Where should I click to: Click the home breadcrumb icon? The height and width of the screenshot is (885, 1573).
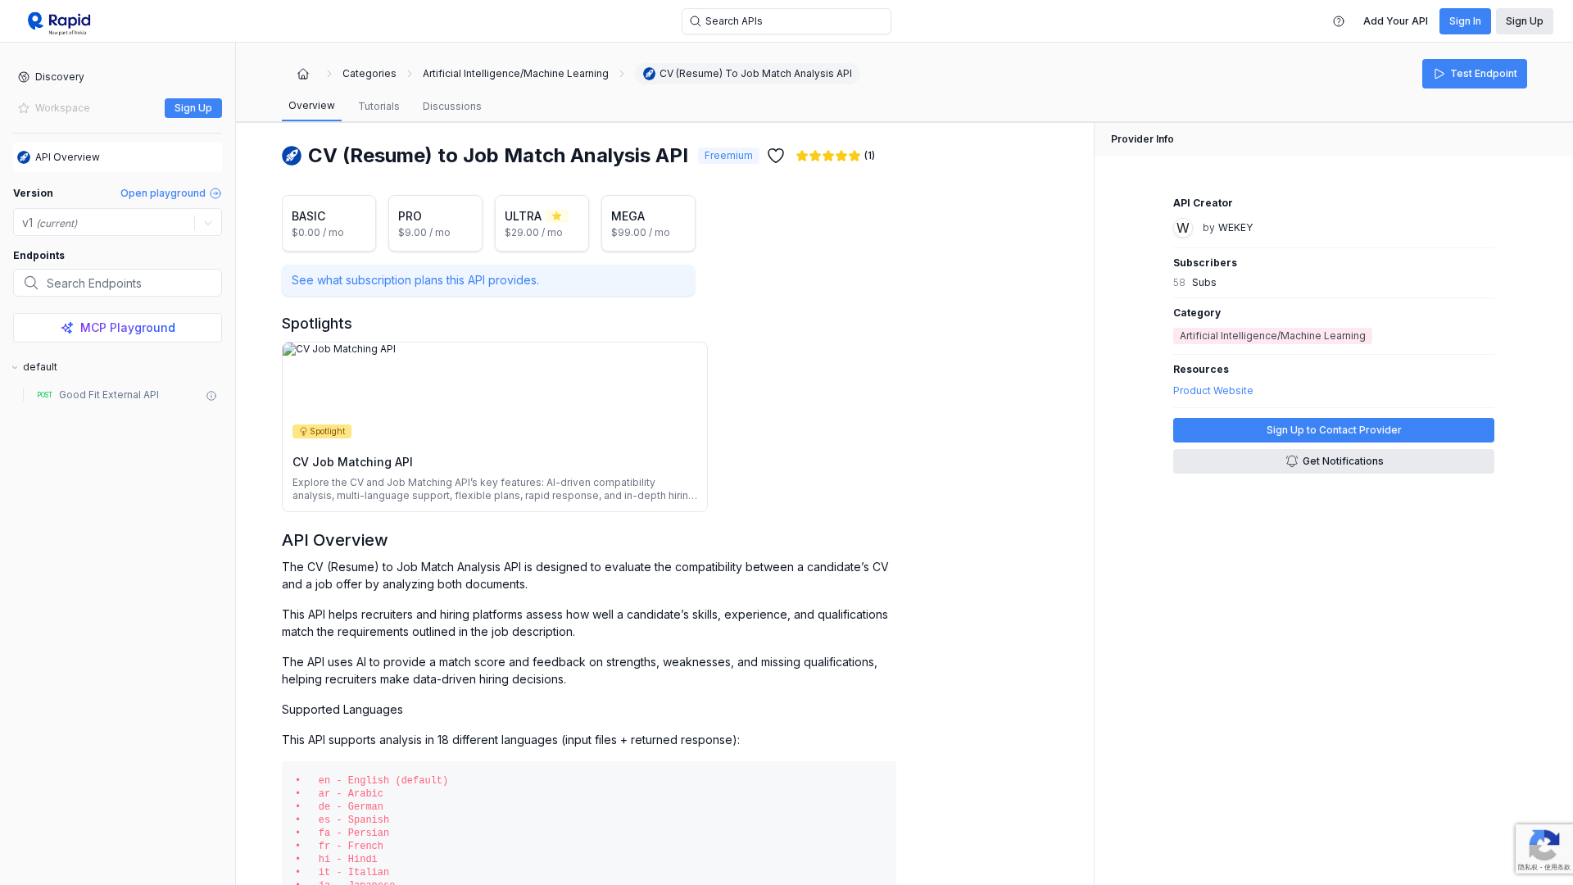pyautogui.click(x=303, y=74)
